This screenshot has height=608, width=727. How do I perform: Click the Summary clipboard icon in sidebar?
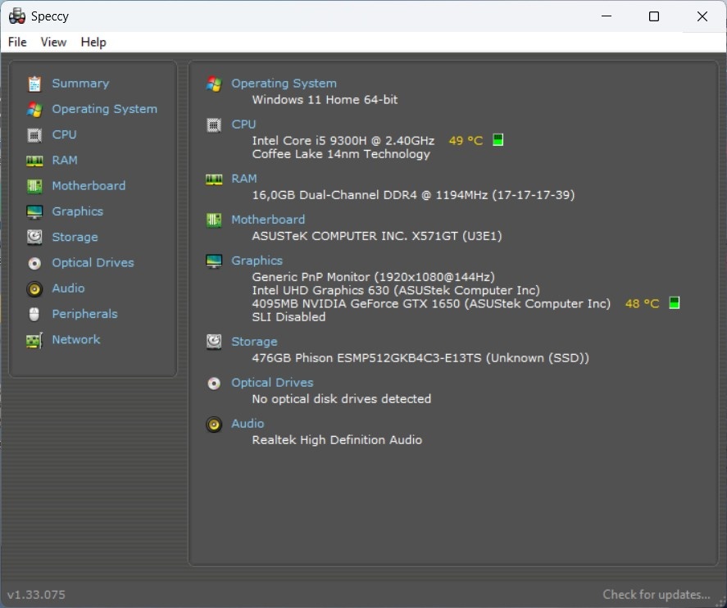point(34,84)
